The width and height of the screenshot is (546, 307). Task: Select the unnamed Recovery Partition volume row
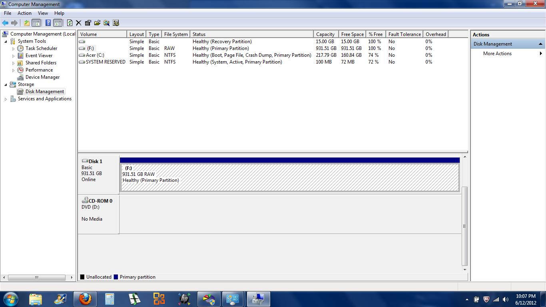(x=263, y=42)
